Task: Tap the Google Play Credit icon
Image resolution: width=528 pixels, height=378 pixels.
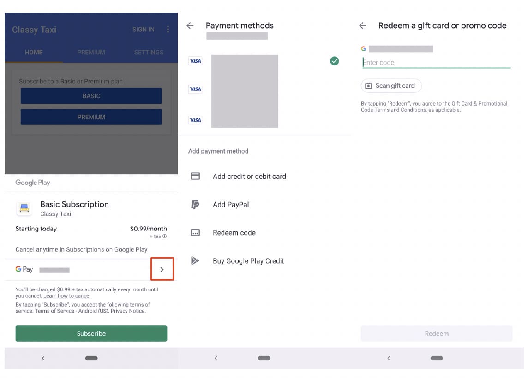Action: 195,261
